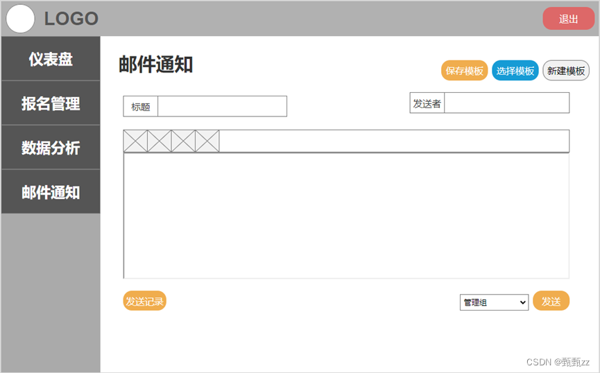The width and height of the screenshot is (600, 373).
Task: Click the LOGO text in header
Action: click(71, 19)
